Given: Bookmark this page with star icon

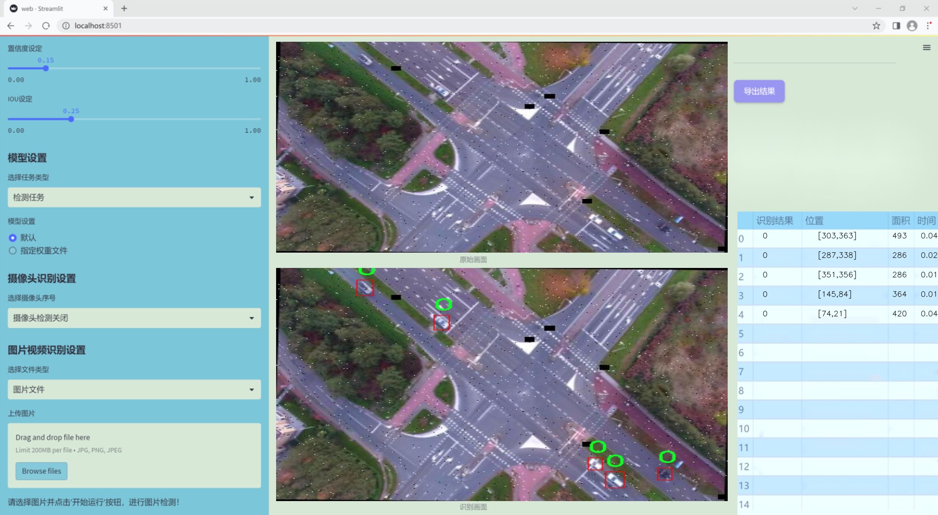Looking at the screenshot, I should [x=876, y=26].
